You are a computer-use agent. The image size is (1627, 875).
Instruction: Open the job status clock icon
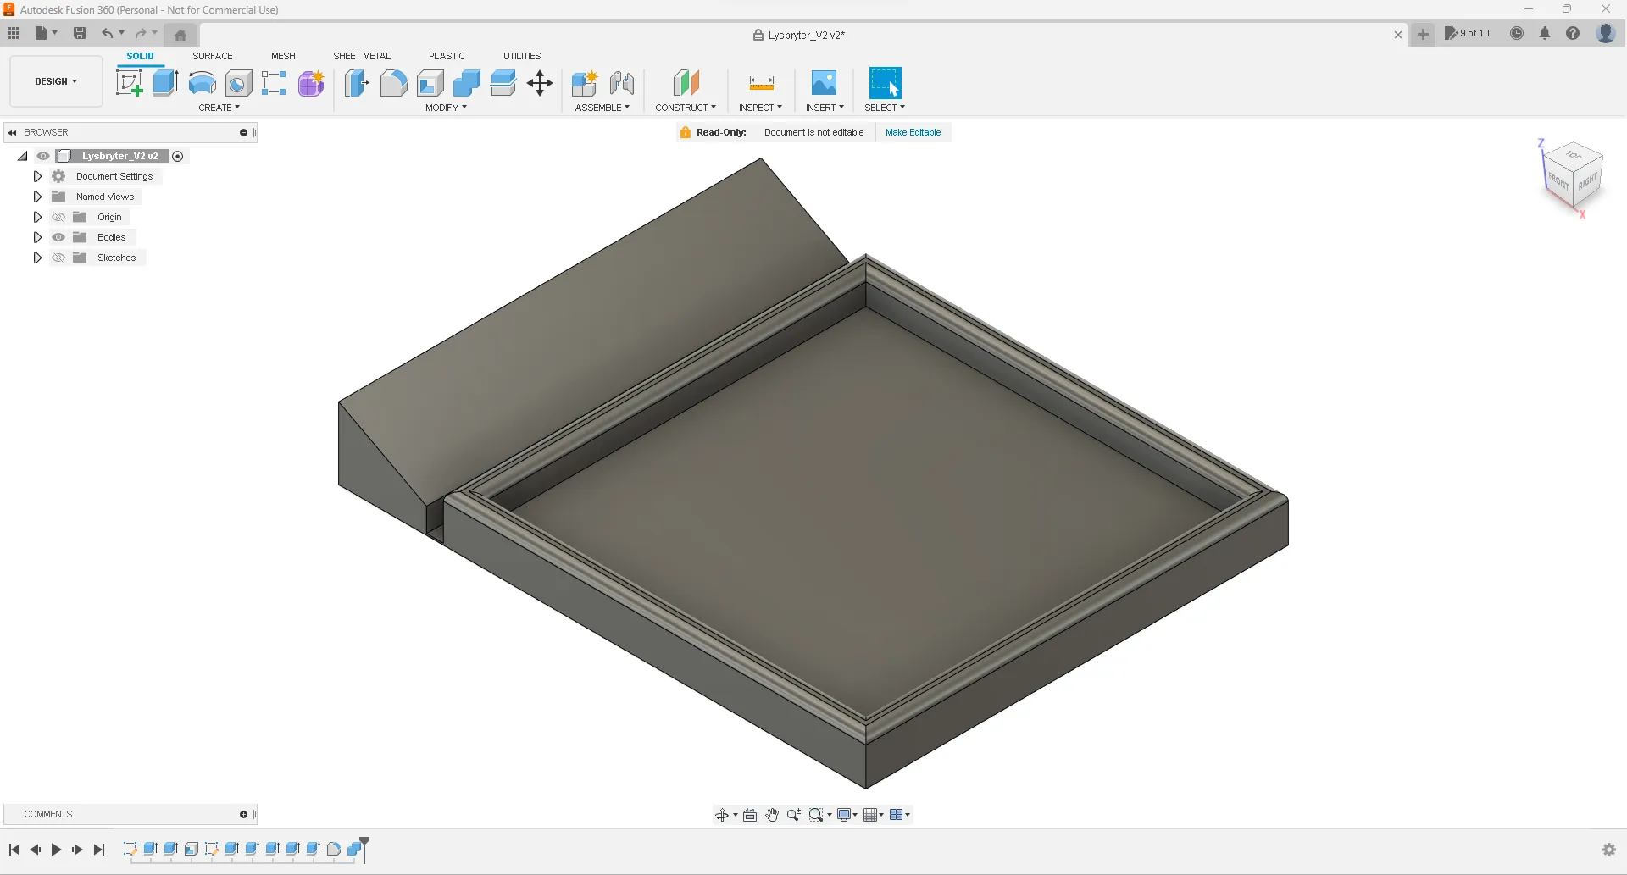coord(1517,33)
